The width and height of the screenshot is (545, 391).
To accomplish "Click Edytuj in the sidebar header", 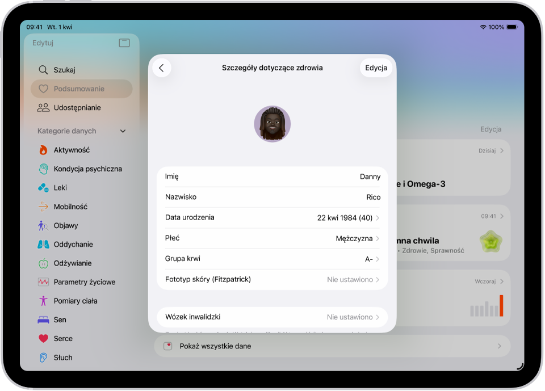I will point(43,43).
